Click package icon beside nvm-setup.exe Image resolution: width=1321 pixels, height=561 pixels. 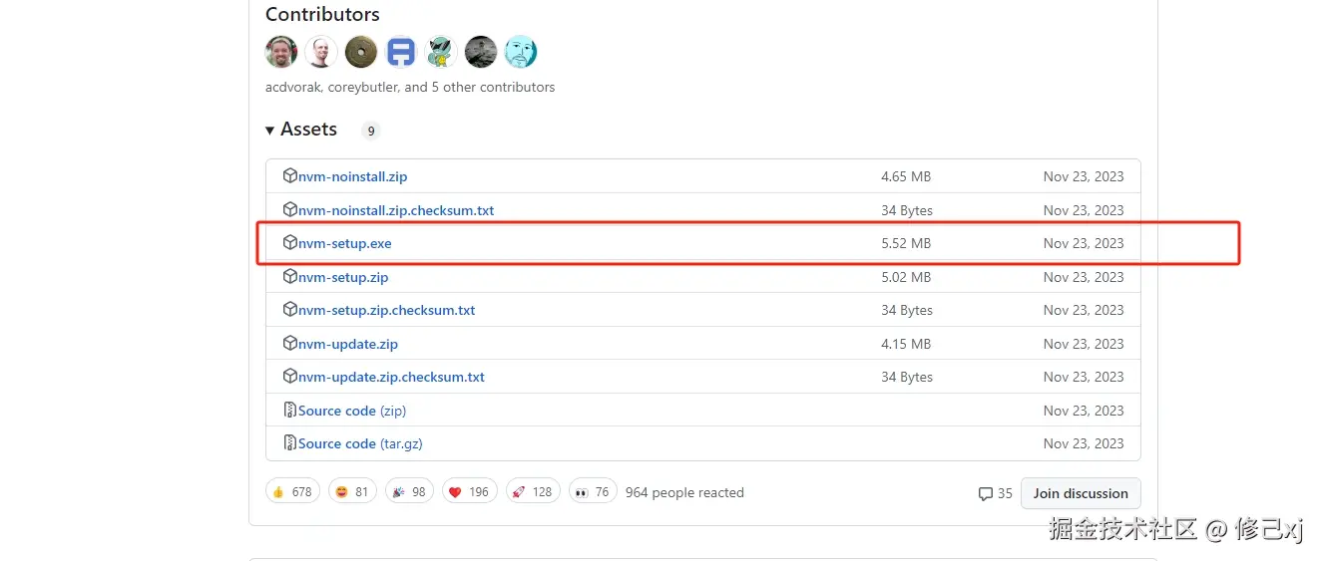[x=289, y=242]
